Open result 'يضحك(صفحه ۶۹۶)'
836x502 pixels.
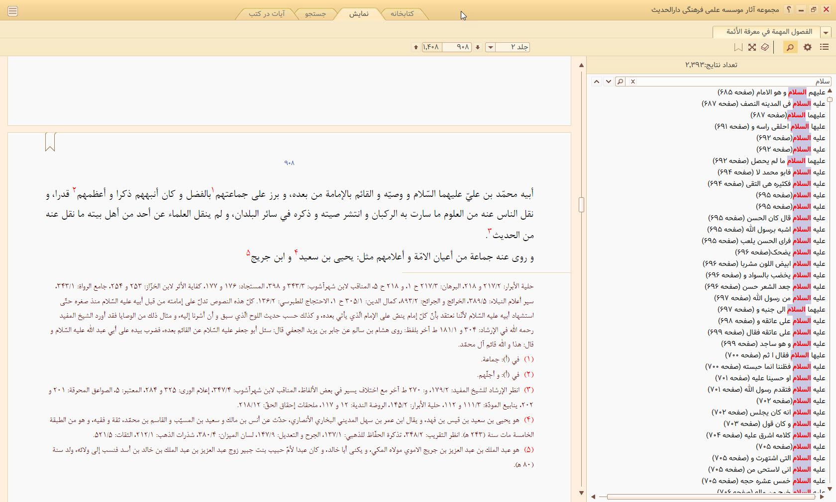pyautogui.click(x=780, y=252)
